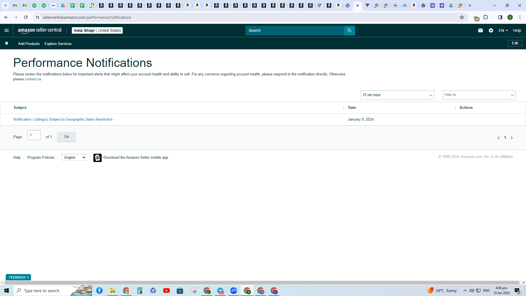Open the browser extensions puzzle icon
Viewport: 526px width, 296px height.
pyautogui.click(x=485, y=17)
